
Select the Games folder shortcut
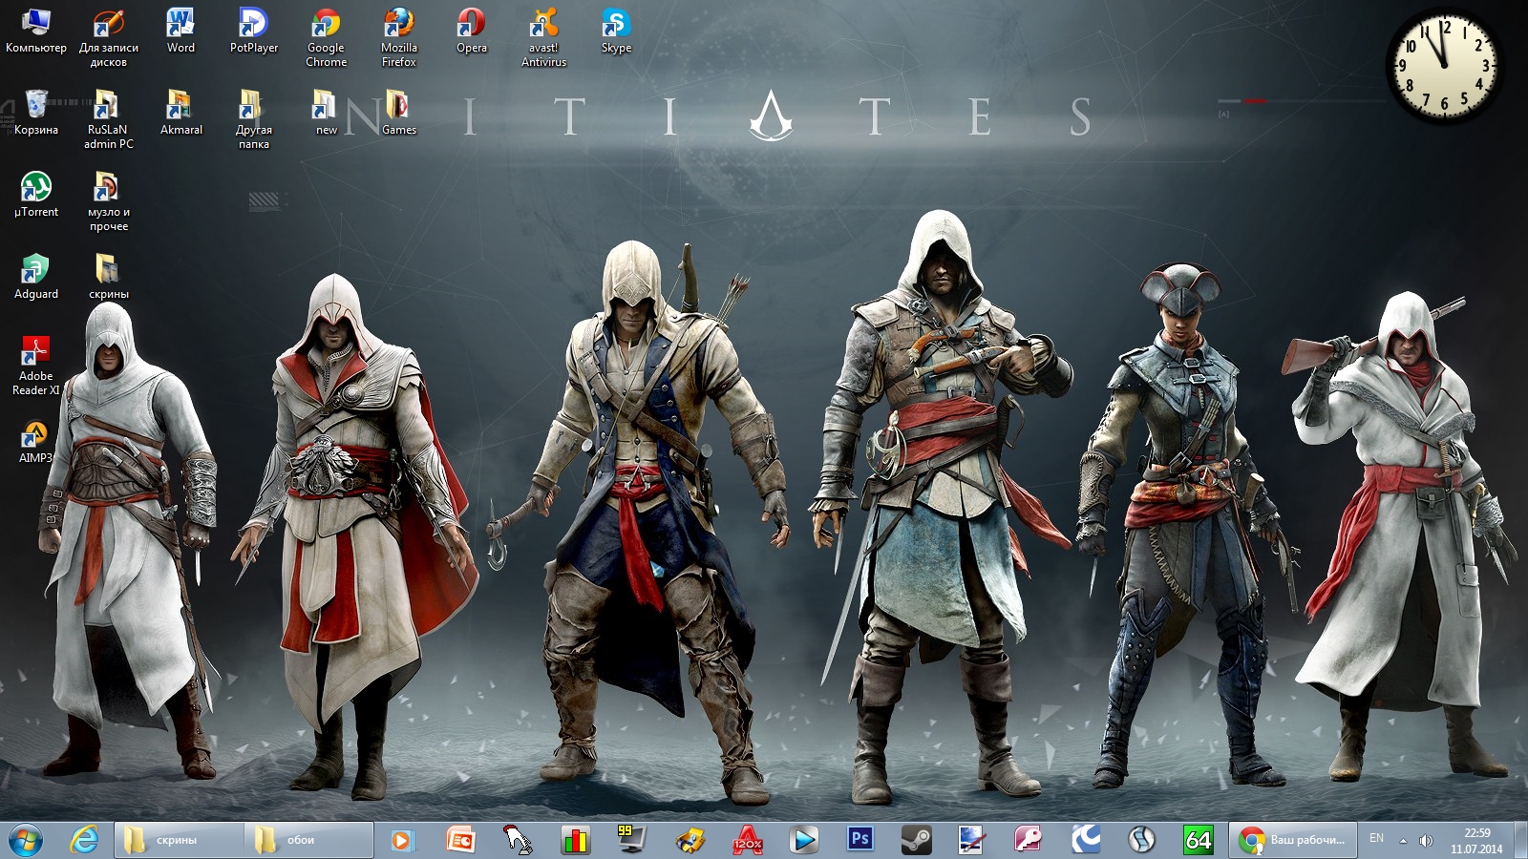point(399,113)
